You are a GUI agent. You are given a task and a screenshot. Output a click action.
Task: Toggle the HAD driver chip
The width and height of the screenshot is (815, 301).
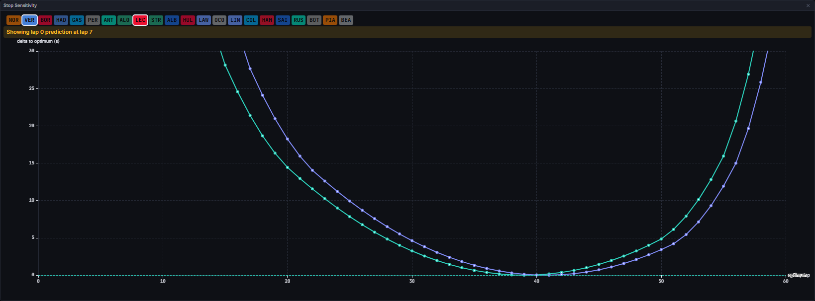[x=61, y=20]
